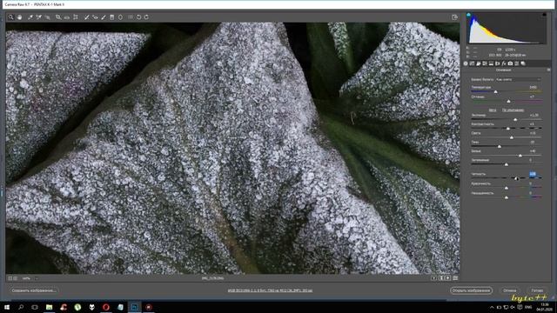Select the Graduated Filter tool

[x=112, y=17]
